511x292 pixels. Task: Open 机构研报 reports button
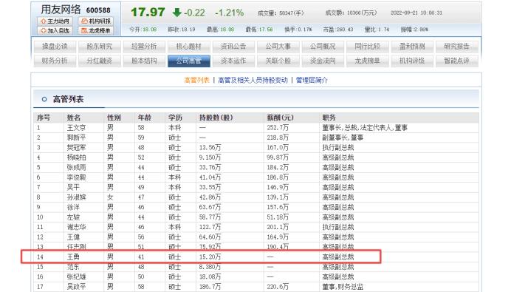[96, 21]
